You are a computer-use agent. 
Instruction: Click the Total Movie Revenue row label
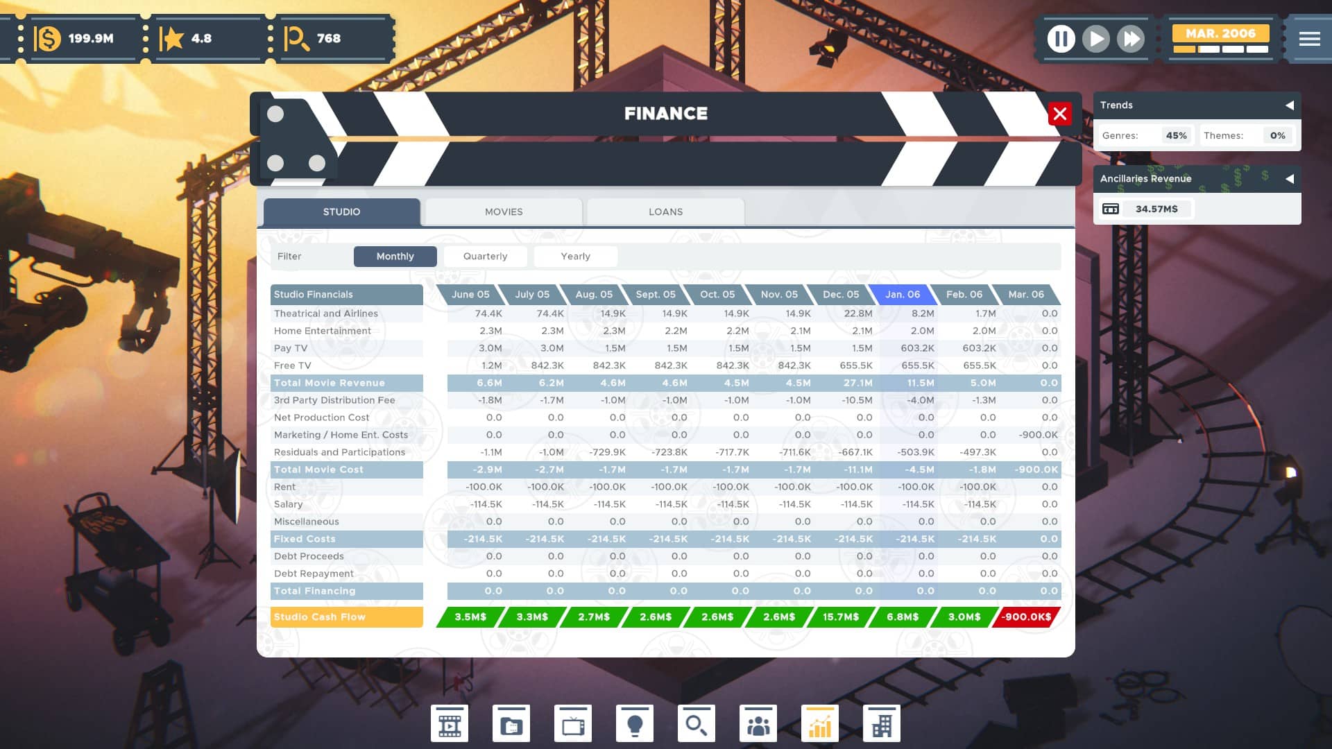(x=347, y=383)
